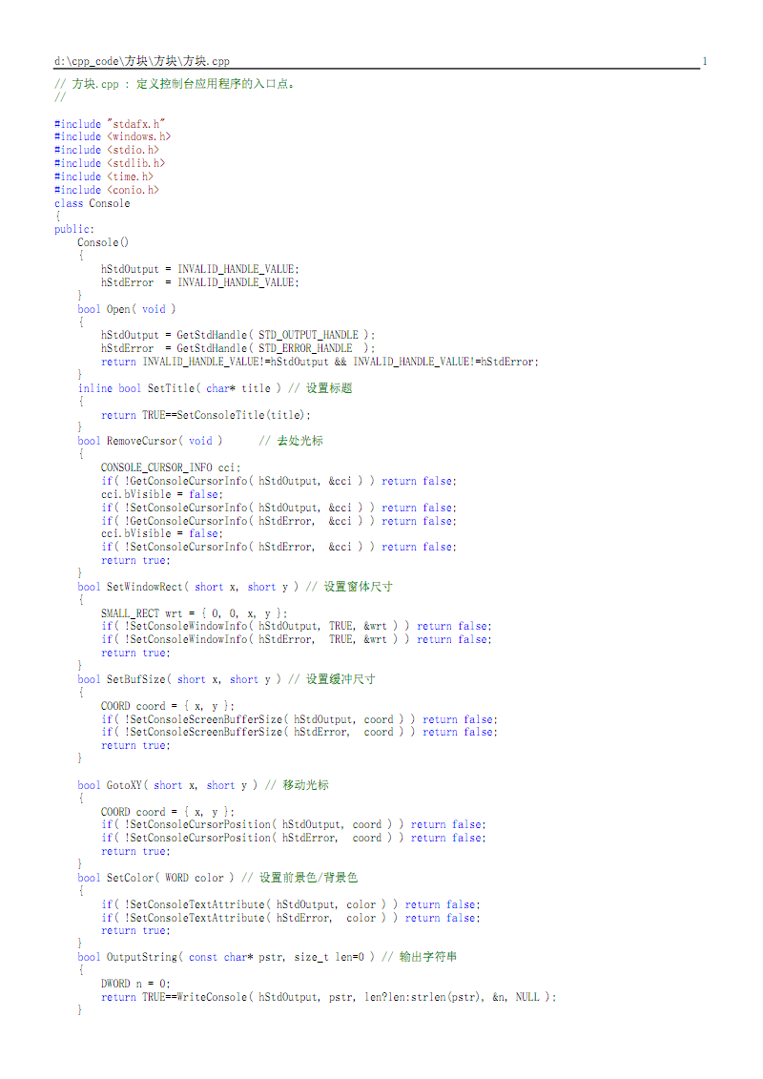Click the comment '// 设置标题'

coord(320,388)
